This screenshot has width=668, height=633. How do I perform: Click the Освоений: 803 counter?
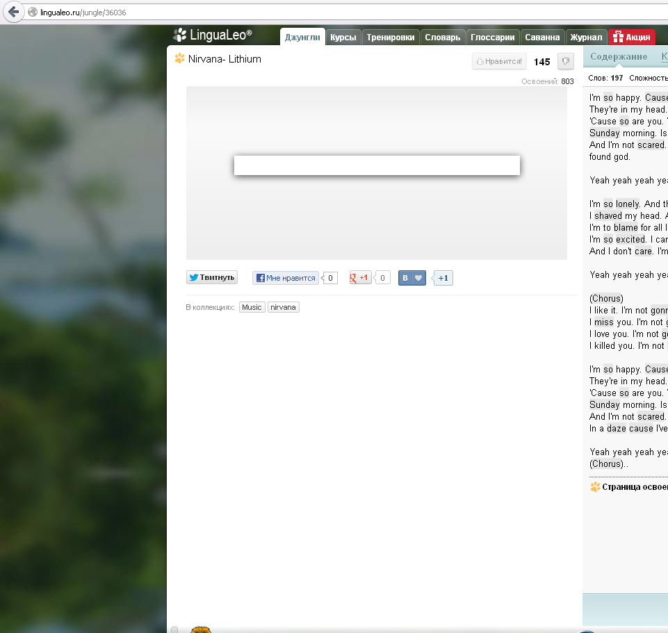(x=548, y=81)
